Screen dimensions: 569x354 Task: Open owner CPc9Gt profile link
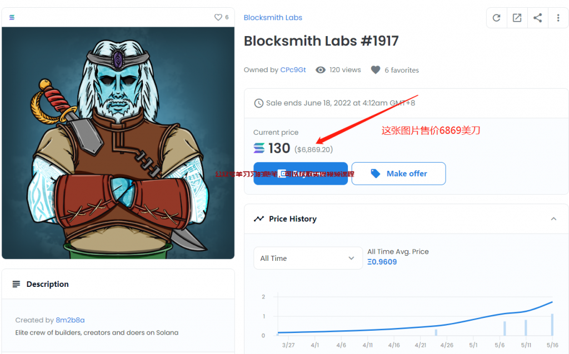tap(293, 70)
